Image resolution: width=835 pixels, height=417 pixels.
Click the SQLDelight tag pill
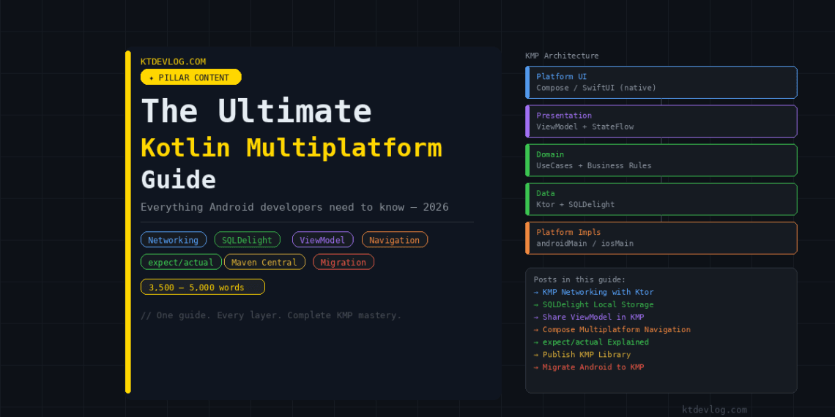coord(247,240)
